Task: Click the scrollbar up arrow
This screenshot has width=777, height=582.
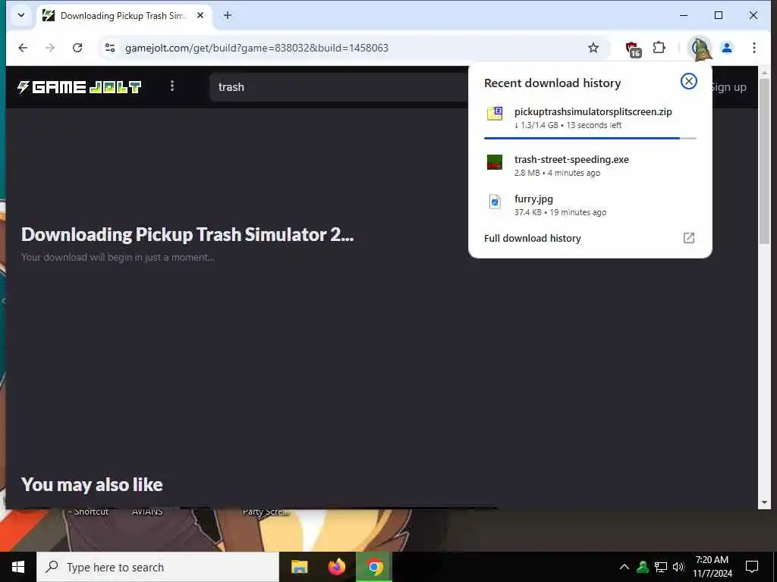Action: pos(764,72)
